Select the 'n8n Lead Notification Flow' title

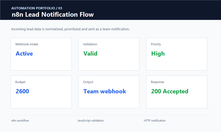point(53,15)
